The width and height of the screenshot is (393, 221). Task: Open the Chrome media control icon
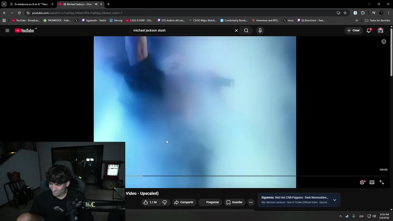tap(374, 13)
